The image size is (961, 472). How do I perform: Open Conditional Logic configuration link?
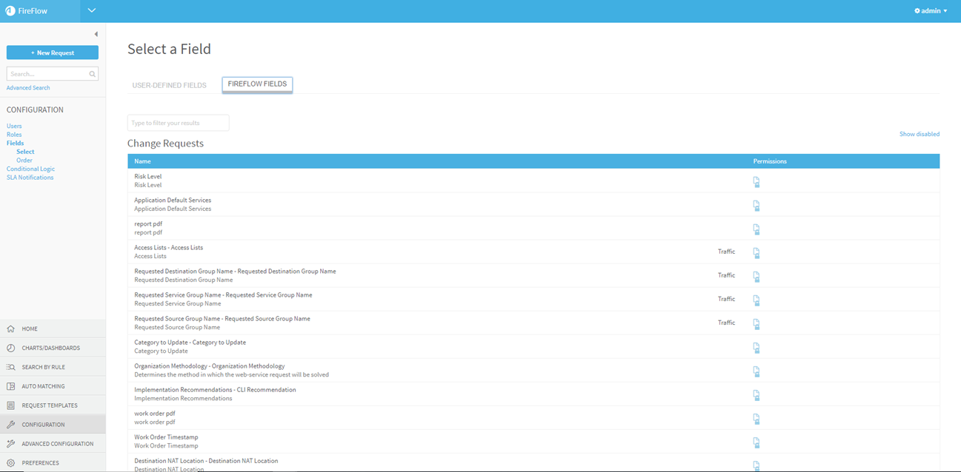click(x=30, y=169)
